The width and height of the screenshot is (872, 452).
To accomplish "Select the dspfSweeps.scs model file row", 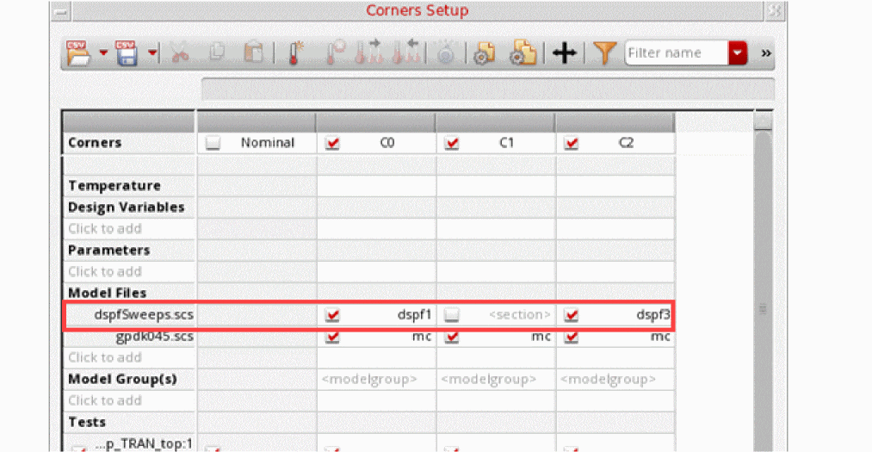I will 144,314.
